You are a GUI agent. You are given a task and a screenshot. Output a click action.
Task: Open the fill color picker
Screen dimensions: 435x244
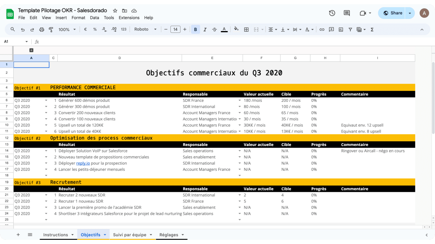pos(236,29)
